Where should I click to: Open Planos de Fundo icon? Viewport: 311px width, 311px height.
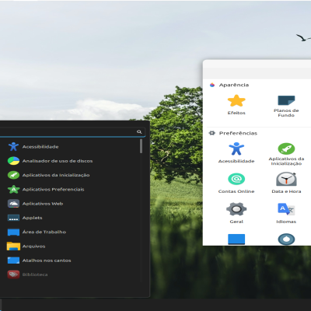coord(286,100)
